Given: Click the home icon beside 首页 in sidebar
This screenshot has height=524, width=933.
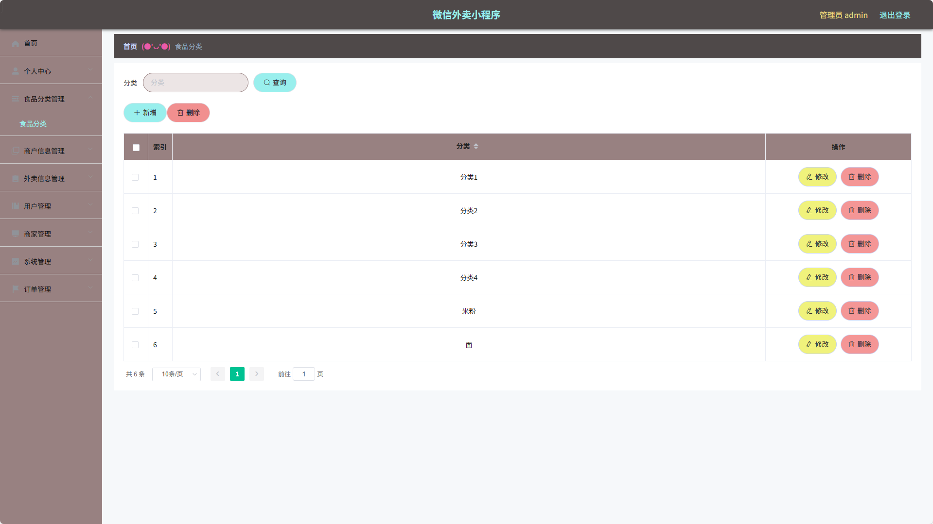Looking at the screenshot, I should coord(16,44).
